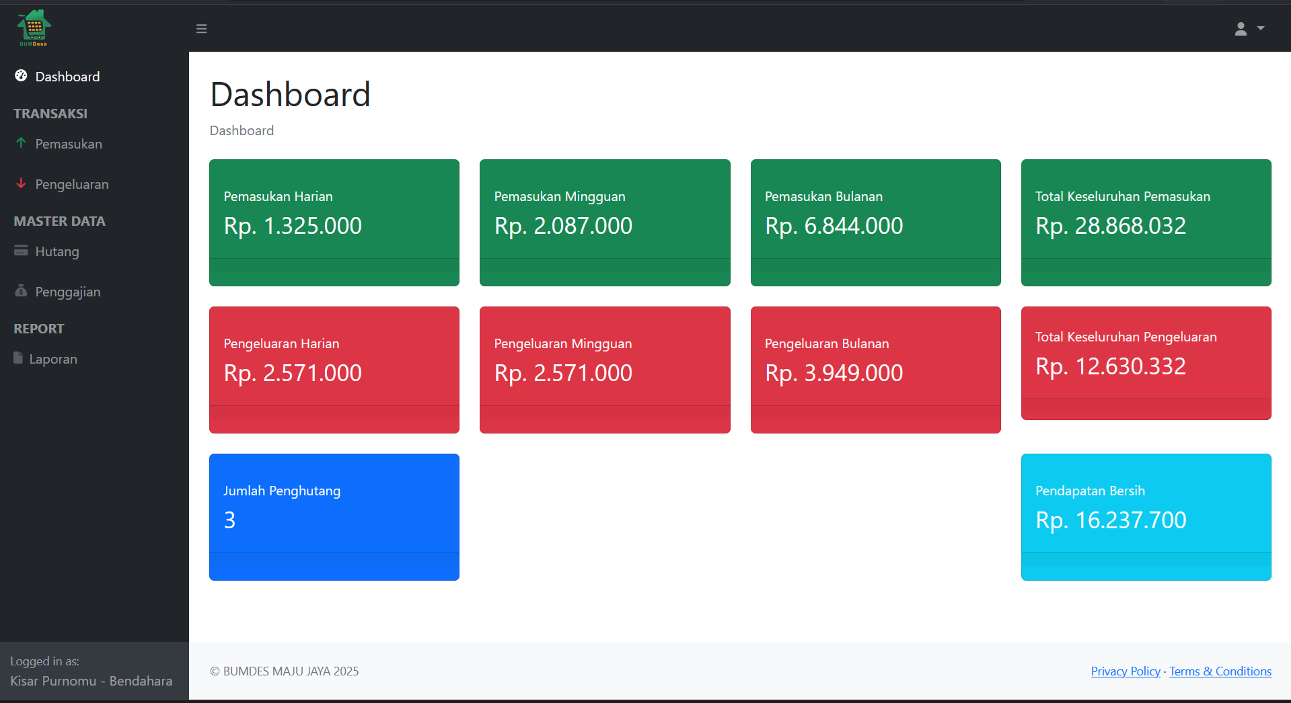This screenshot has height=703, width=1291.
Task: Open the Terms & Conditions link
Action: (x=1220, y=671)
